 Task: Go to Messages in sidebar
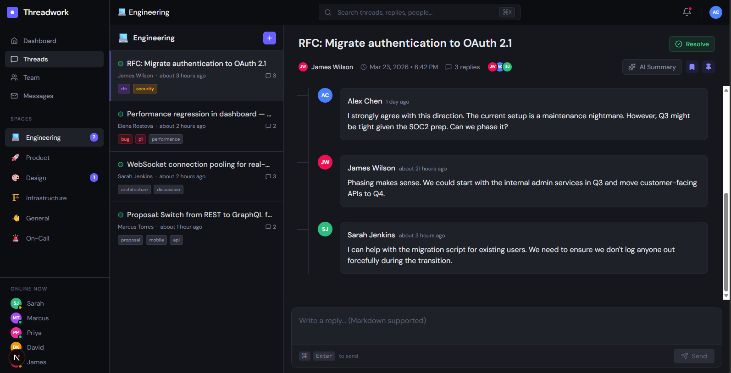coord(38,96)
